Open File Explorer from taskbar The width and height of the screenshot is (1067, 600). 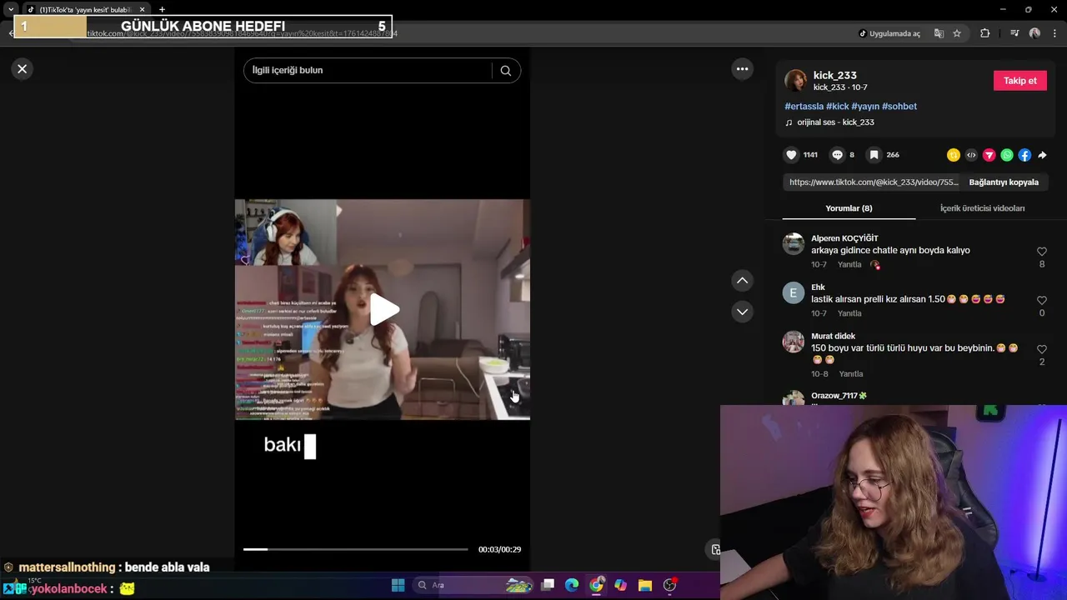tap(645, 585)
